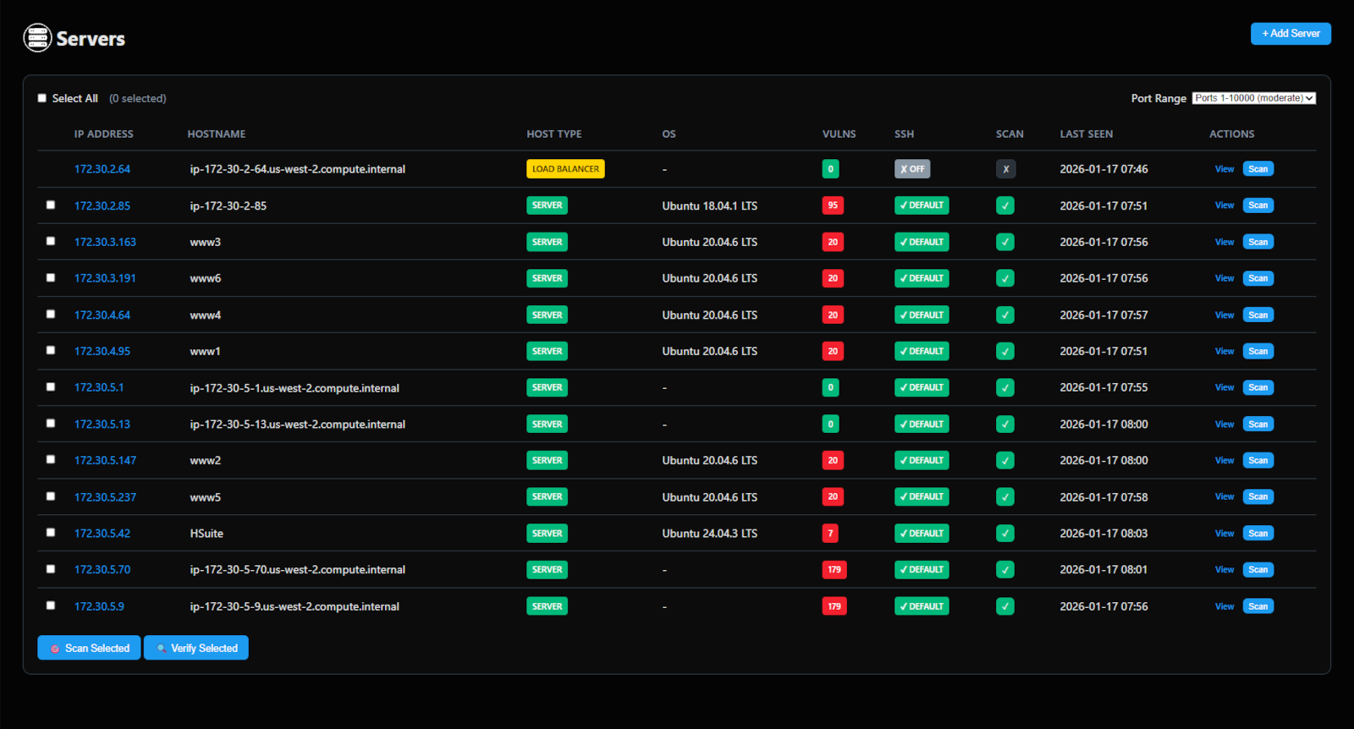
Task: Click the red 95 vulnerabilities badge
Action: coord(833,206)
